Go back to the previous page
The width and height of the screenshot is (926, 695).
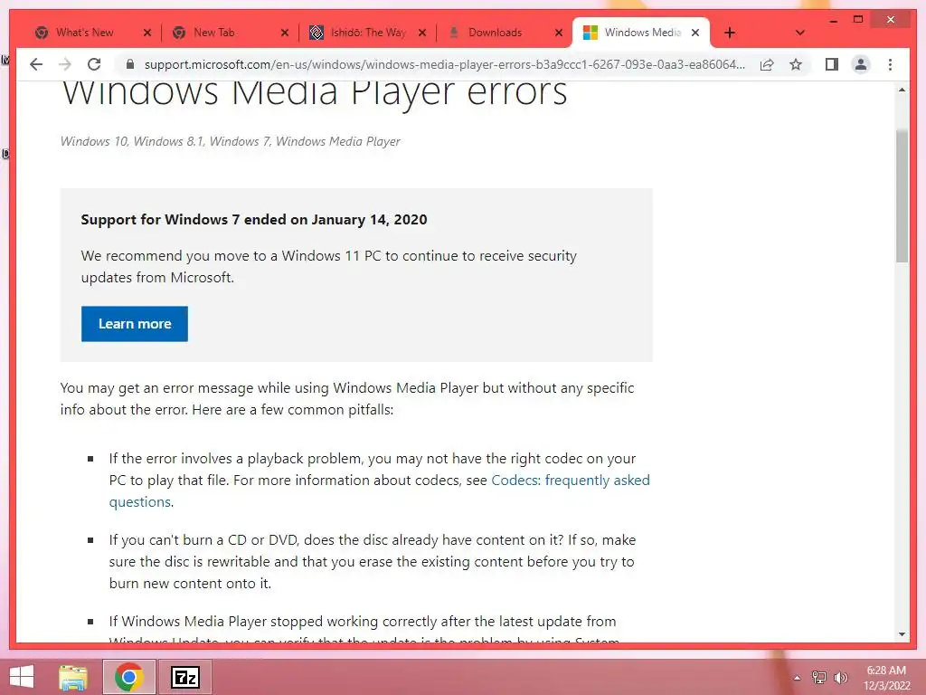coord(36,64)
